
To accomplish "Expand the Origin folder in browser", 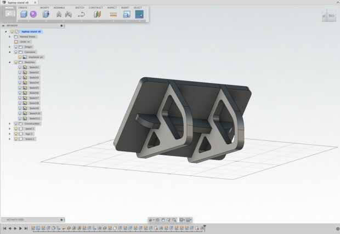I will click(10, 47).
